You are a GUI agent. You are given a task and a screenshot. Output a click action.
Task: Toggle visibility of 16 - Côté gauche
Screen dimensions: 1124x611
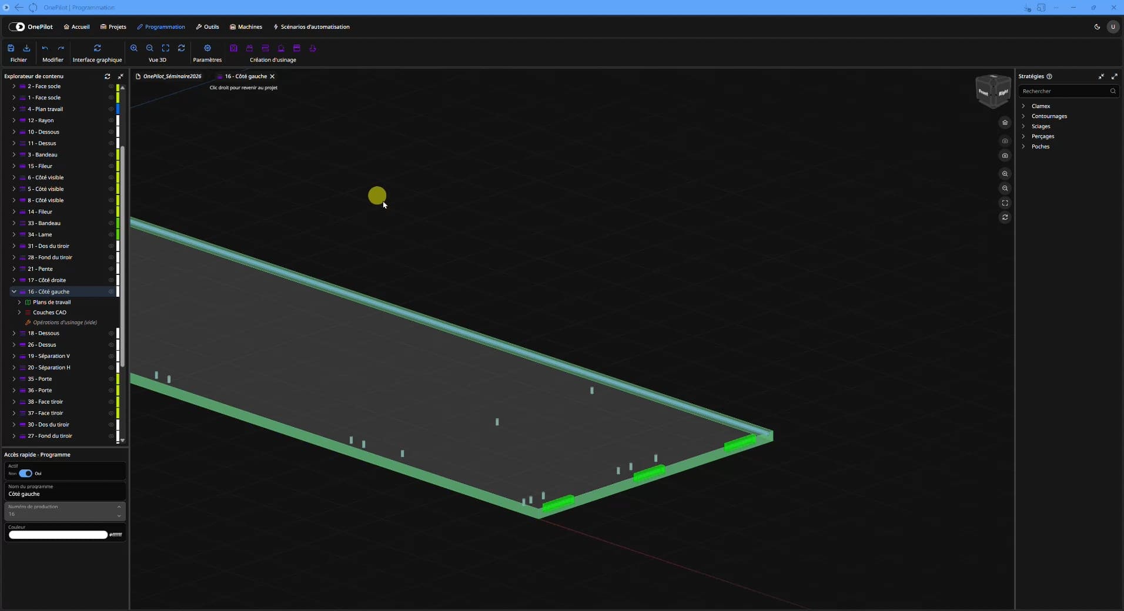click(x=111, y=292)
